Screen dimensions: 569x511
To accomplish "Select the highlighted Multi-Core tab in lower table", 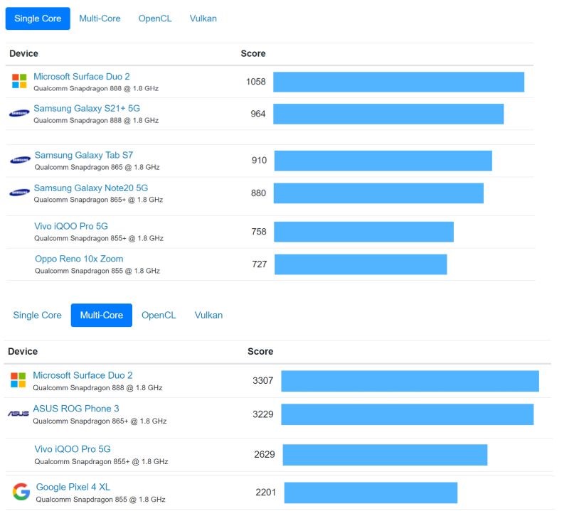I will (102, 315).
